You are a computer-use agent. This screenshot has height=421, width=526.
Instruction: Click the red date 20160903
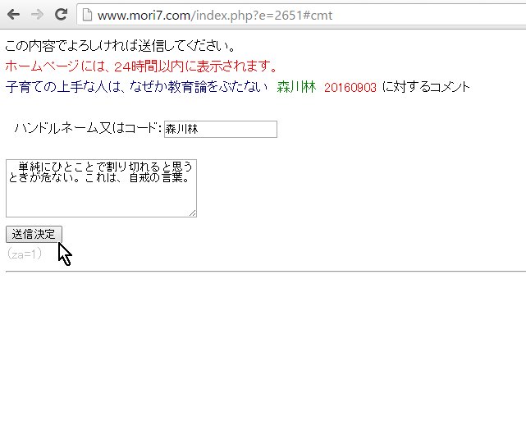coord(350,88)
